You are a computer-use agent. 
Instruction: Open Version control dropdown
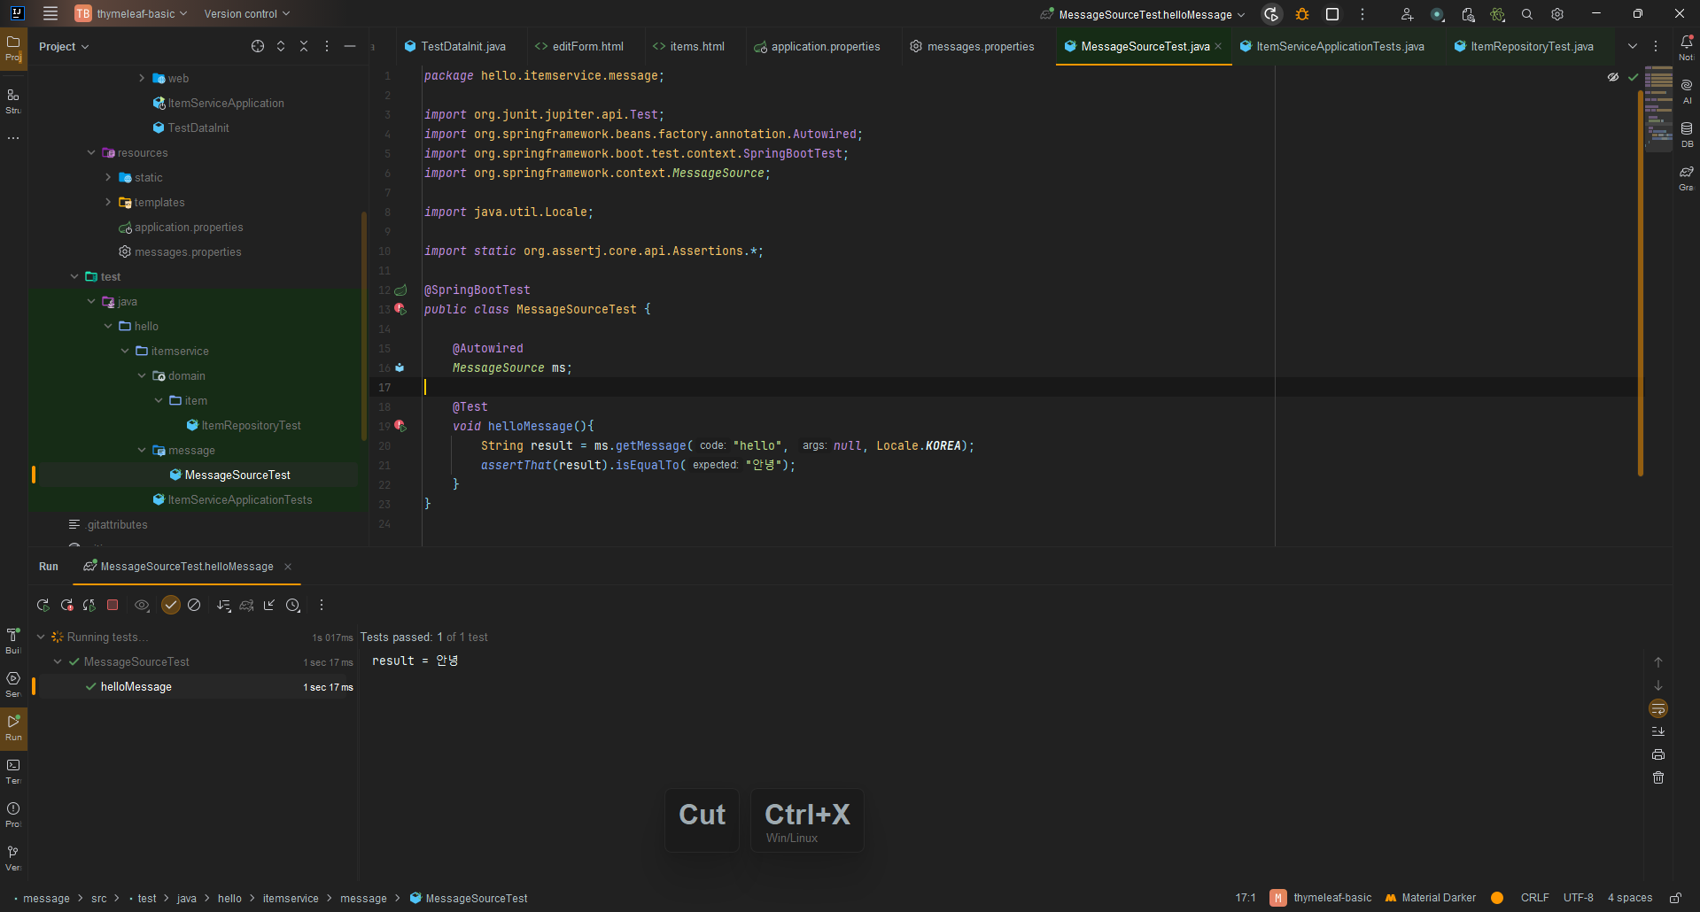point(246,14)
